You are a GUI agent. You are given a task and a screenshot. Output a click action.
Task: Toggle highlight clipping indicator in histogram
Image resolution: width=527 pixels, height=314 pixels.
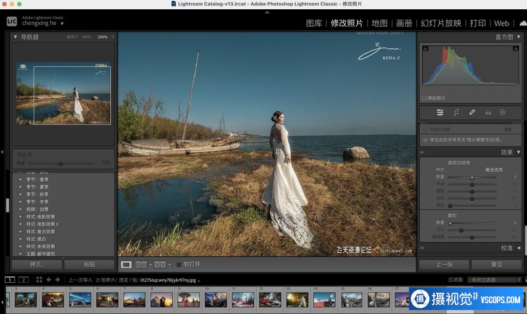click(x=516, y=48)
